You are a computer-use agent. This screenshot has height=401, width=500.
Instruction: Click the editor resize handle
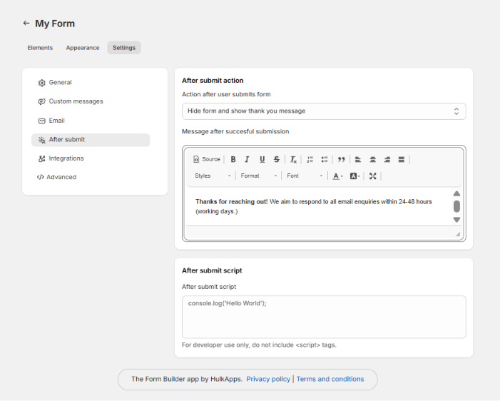[x=458, y=234]
